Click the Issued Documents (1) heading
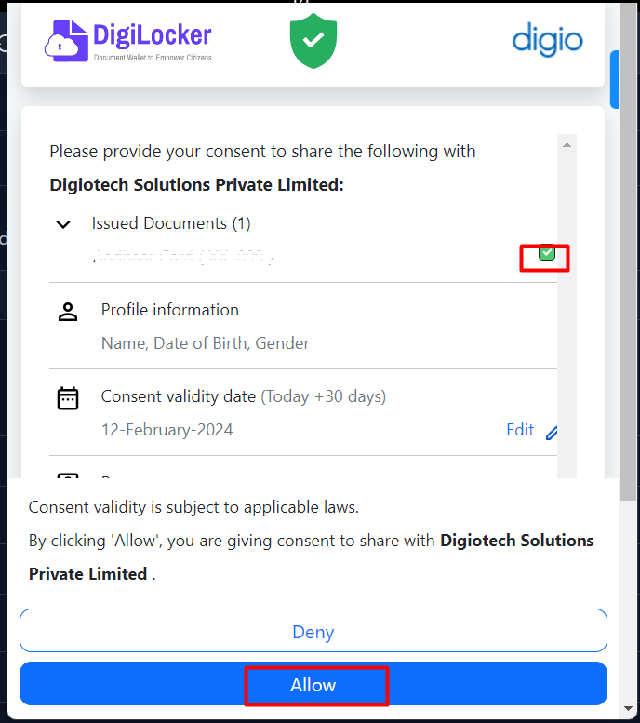 click(171, 223)
